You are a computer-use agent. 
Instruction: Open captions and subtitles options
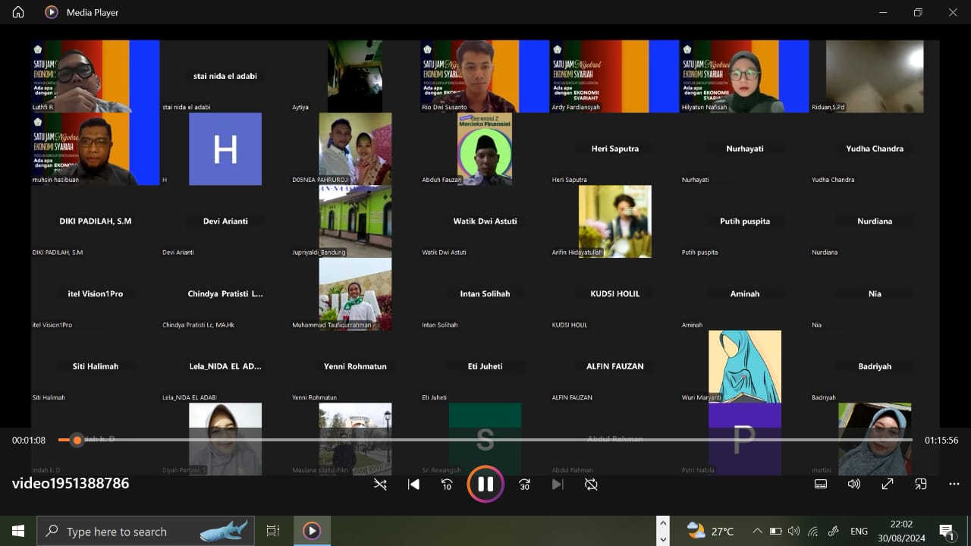click(820, 484)
